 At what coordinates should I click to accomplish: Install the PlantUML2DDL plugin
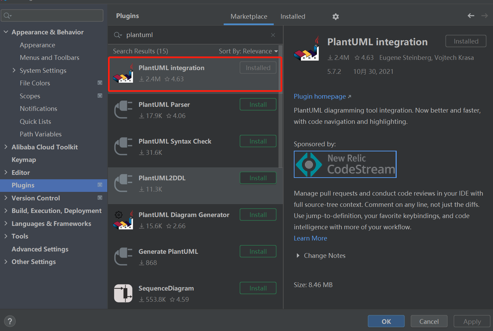pyautogui.click(x=258, y=178)
